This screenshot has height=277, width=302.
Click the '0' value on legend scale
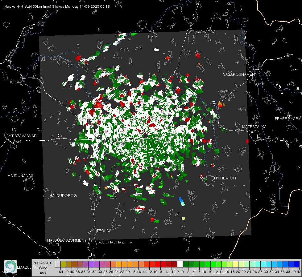point(183,272)
